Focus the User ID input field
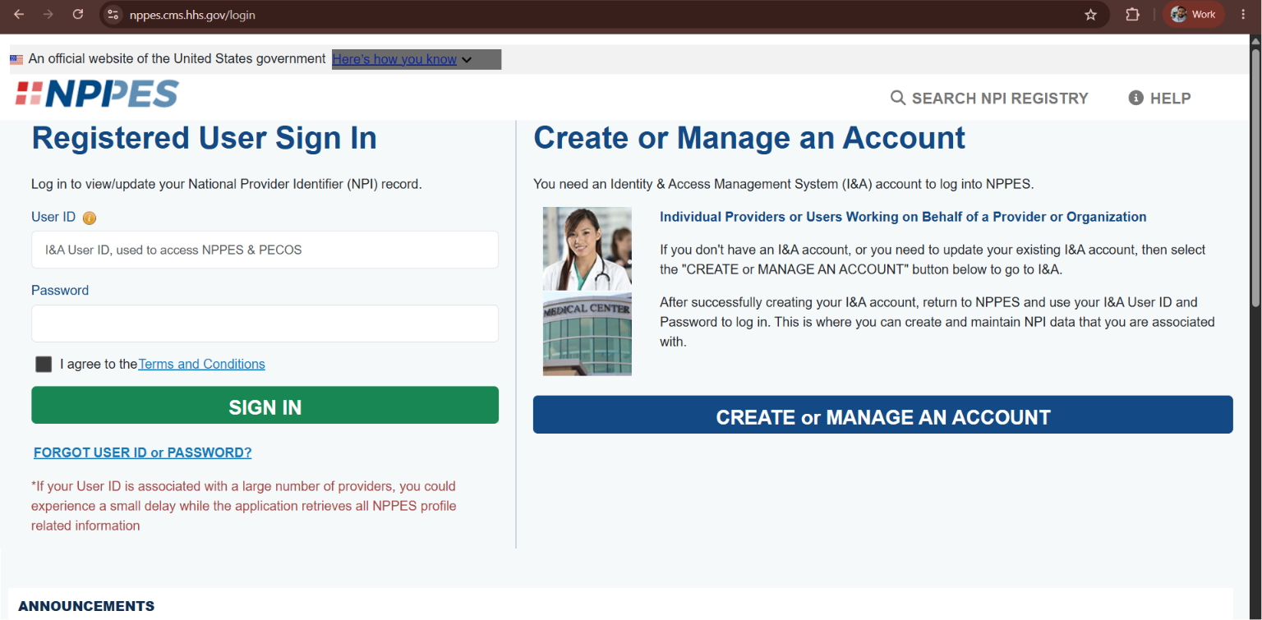This screenshot has height=620, width=1262. pyautogui.click(x=265, y=250)
